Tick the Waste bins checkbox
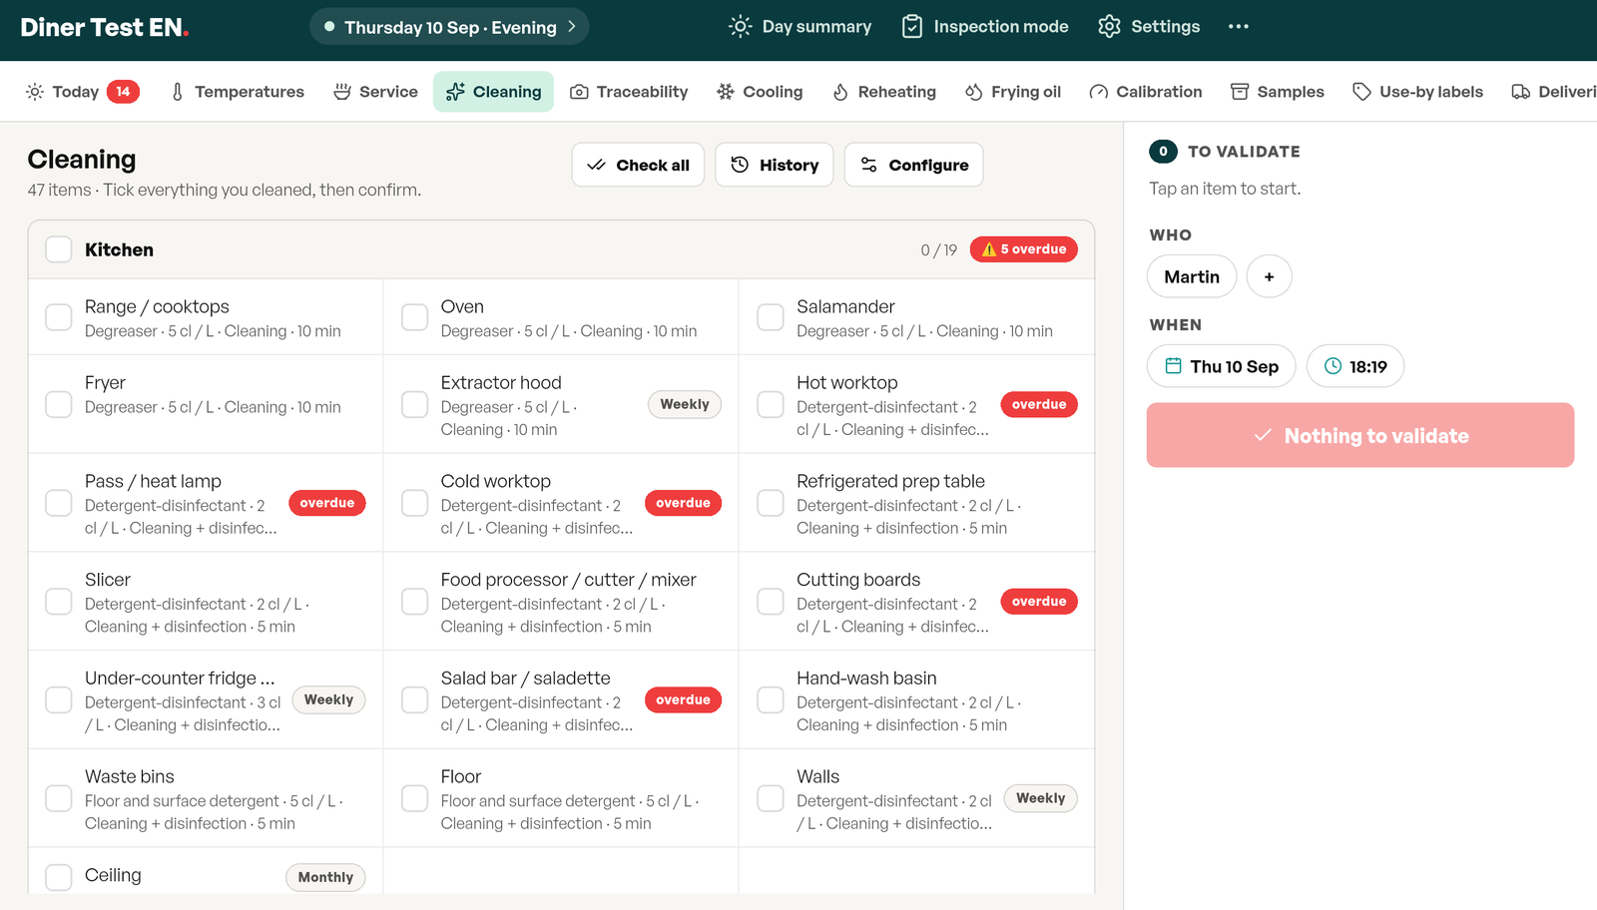Screen dimensions: 1597x910 59,798
